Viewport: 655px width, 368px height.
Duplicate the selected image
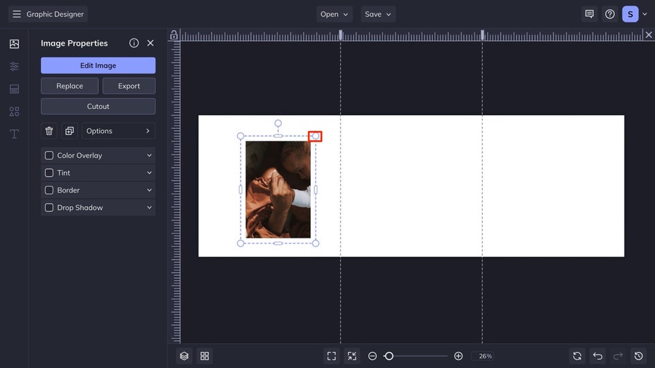click(69, 131)
